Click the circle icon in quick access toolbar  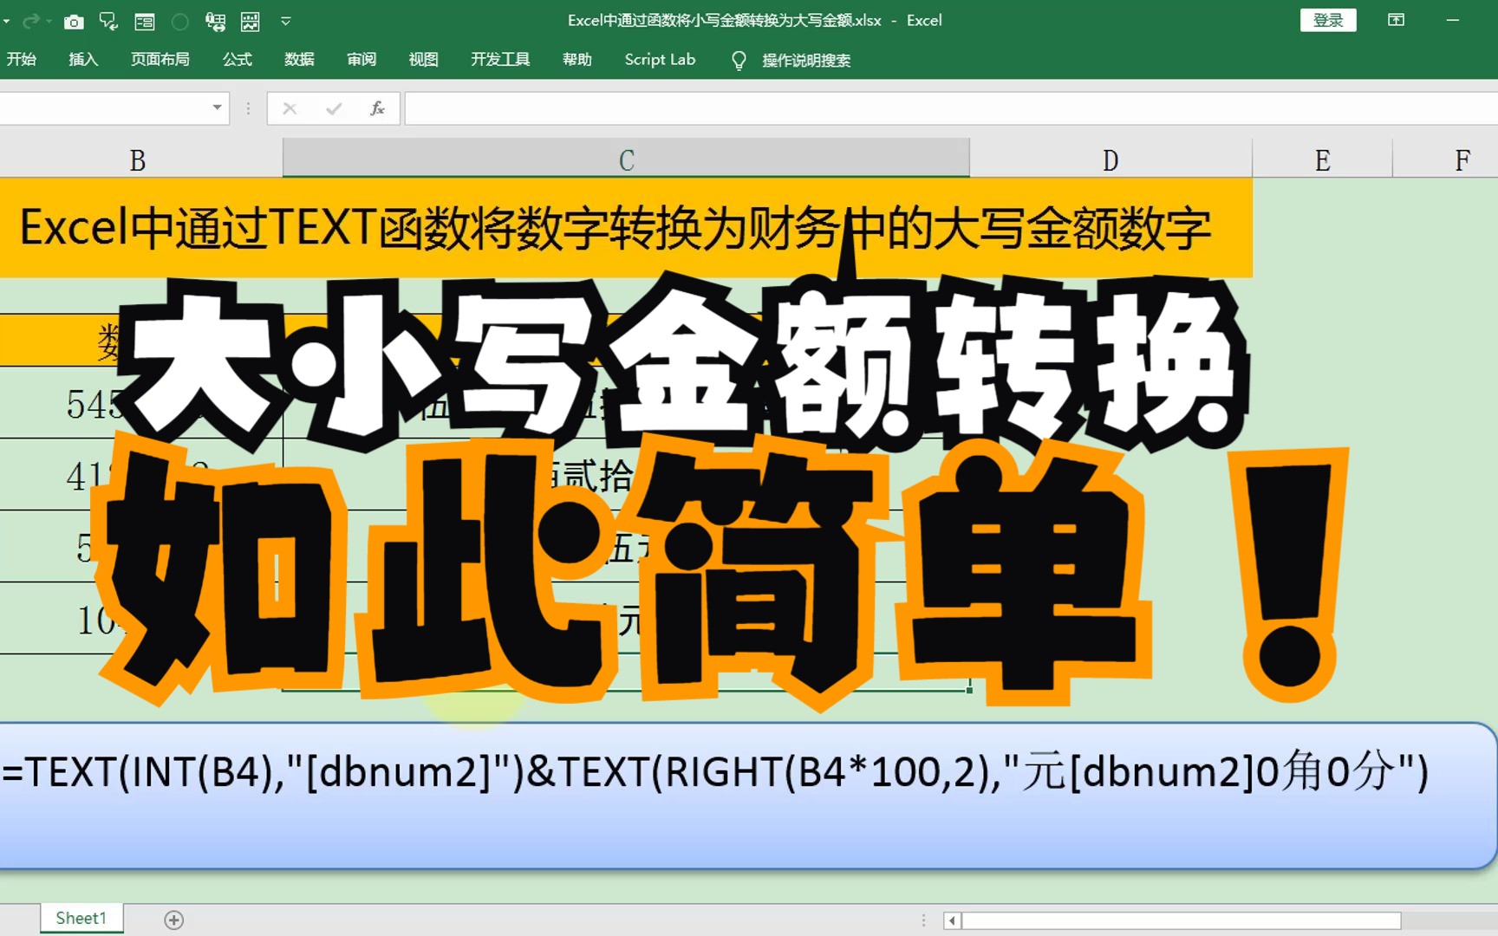click(x=180, y=22)
